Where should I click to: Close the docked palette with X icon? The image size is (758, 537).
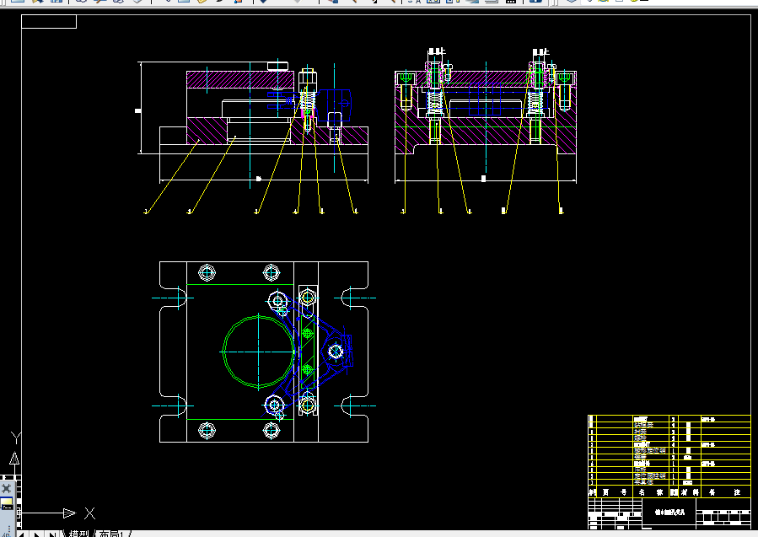(6, 488)
